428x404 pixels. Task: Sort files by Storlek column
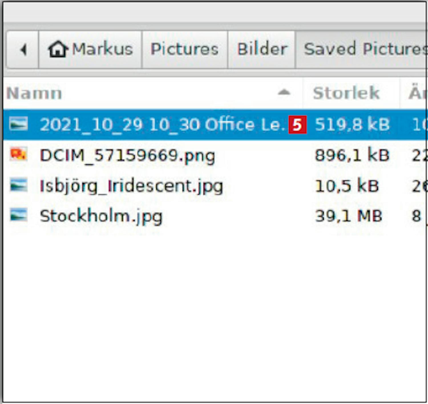coord(346,93)
